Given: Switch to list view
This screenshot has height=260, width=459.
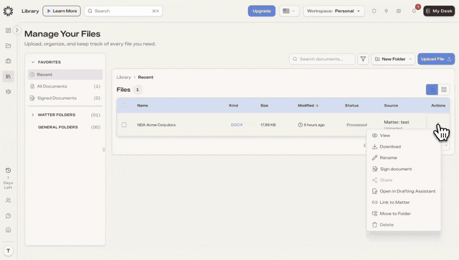Looking at the screenshot, I should 432,90.
